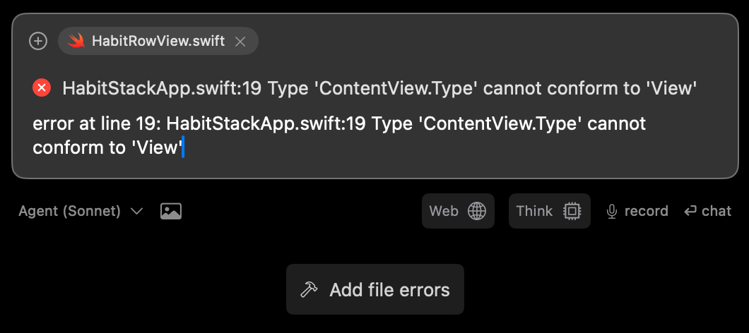Click the processor chip icon in Think

(x=572, y=211)
